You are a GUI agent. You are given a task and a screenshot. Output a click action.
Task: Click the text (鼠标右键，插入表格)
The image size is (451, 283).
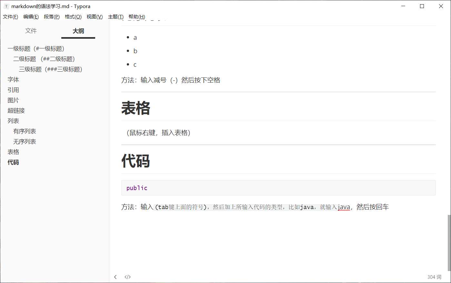click(x=158, y=133)
